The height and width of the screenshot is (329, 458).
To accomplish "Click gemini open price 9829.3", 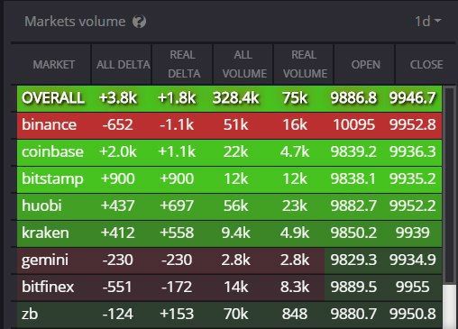I will 353,260.
